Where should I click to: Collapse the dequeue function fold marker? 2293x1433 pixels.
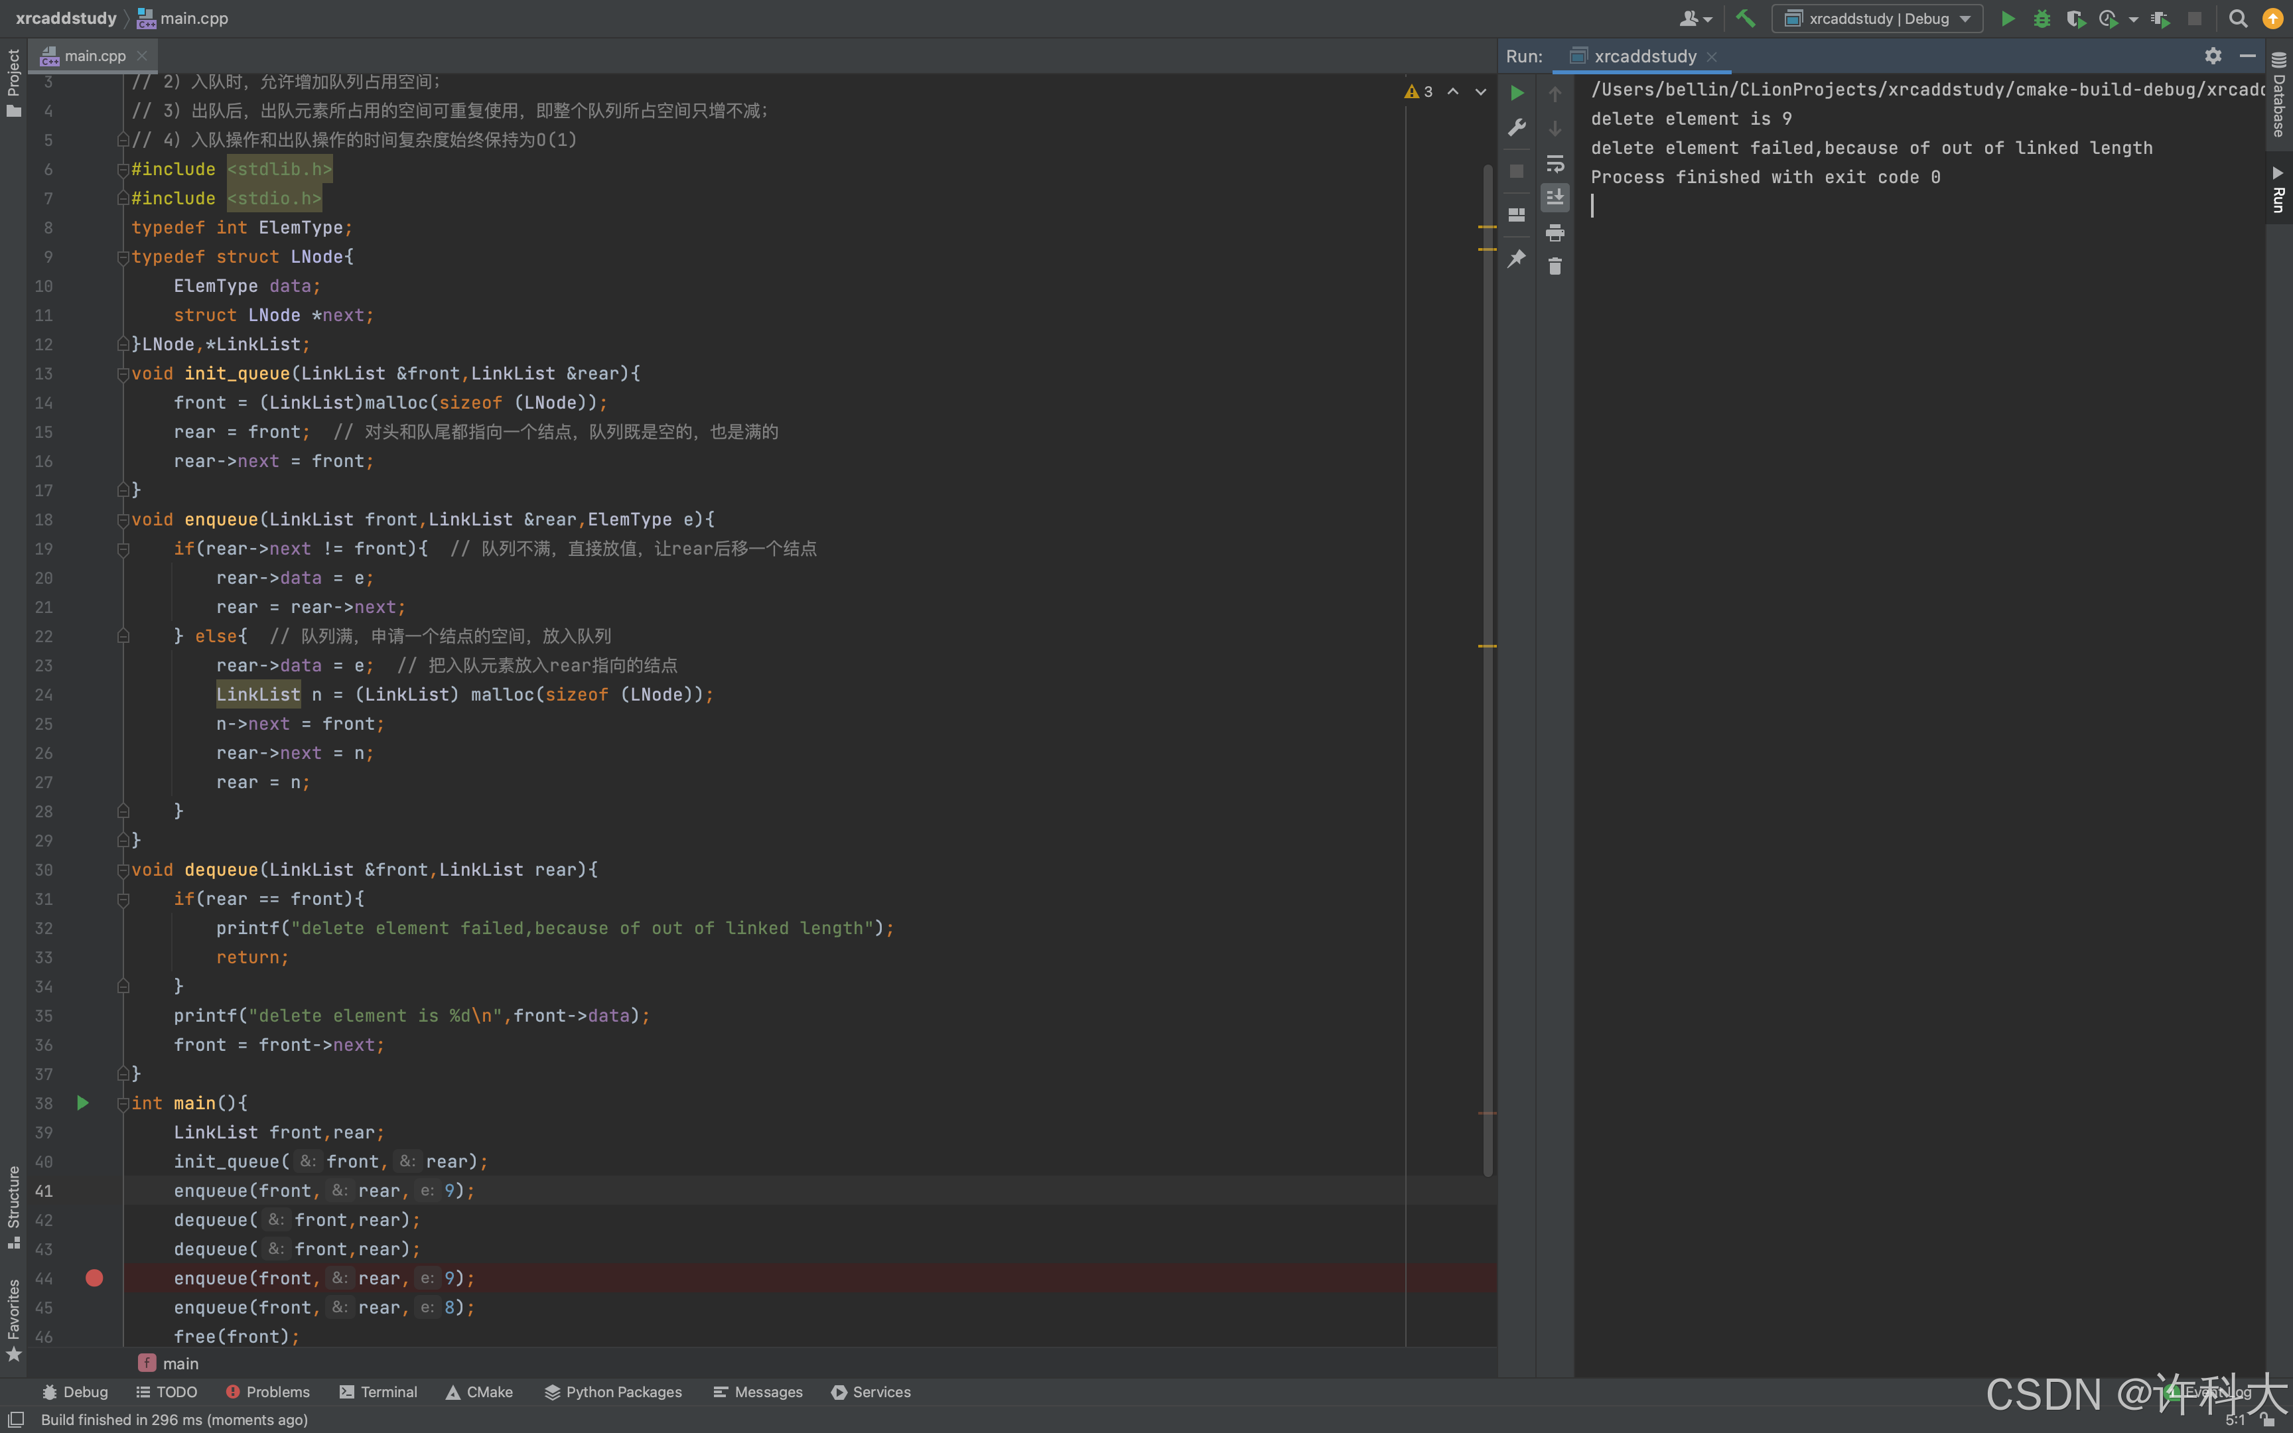pyautogui.click(x=123, y=870)
